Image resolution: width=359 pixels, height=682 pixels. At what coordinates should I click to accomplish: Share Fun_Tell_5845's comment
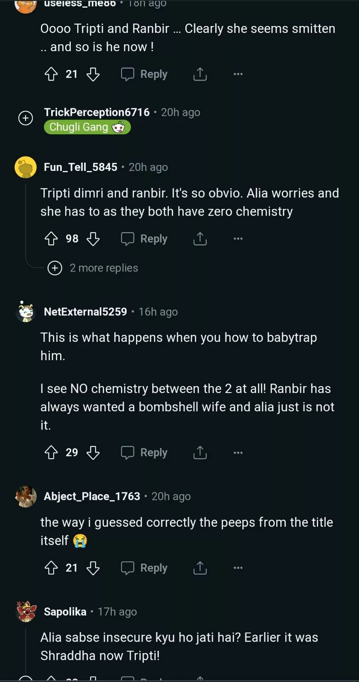click(x=200, y=239)
